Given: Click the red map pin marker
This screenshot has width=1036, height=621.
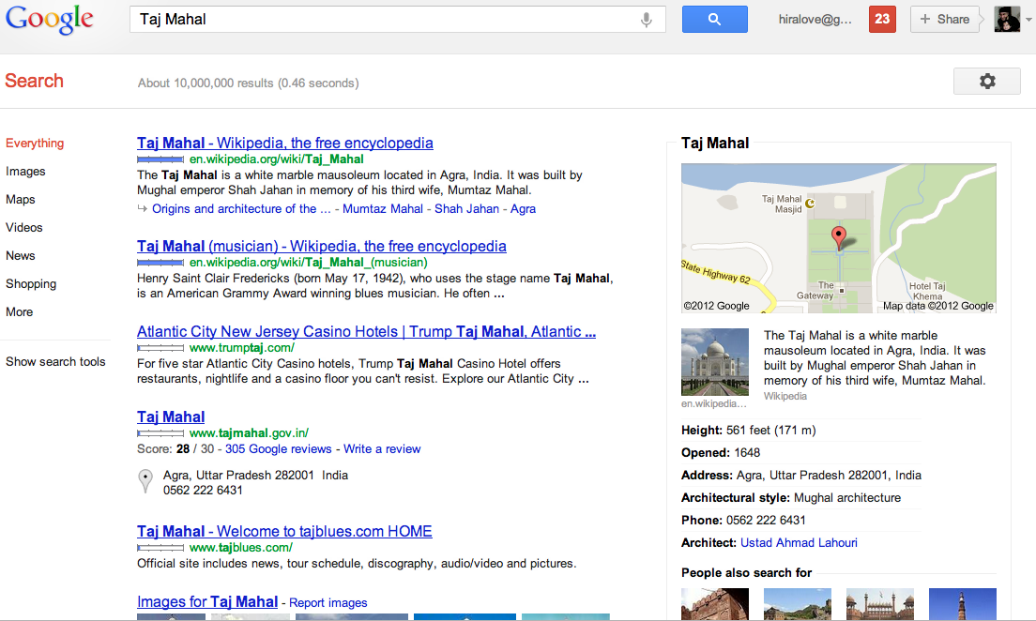Looking at the screenshot, I should pos(838,237).
